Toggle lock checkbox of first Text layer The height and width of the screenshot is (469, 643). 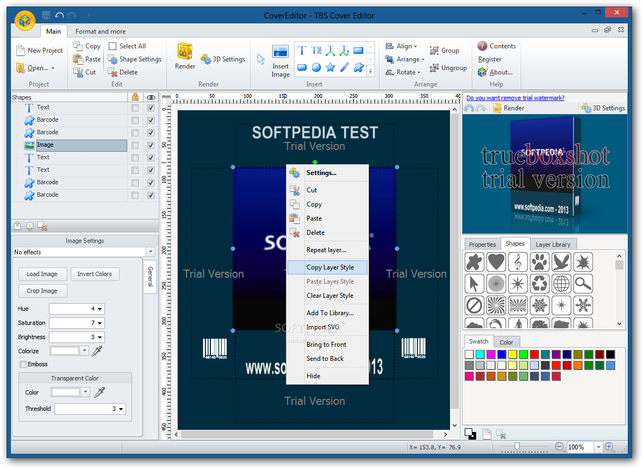[135, 108]
